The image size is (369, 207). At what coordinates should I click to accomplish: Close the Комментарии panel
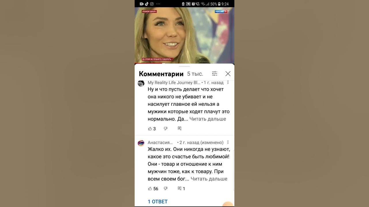[x=228, y=74]
